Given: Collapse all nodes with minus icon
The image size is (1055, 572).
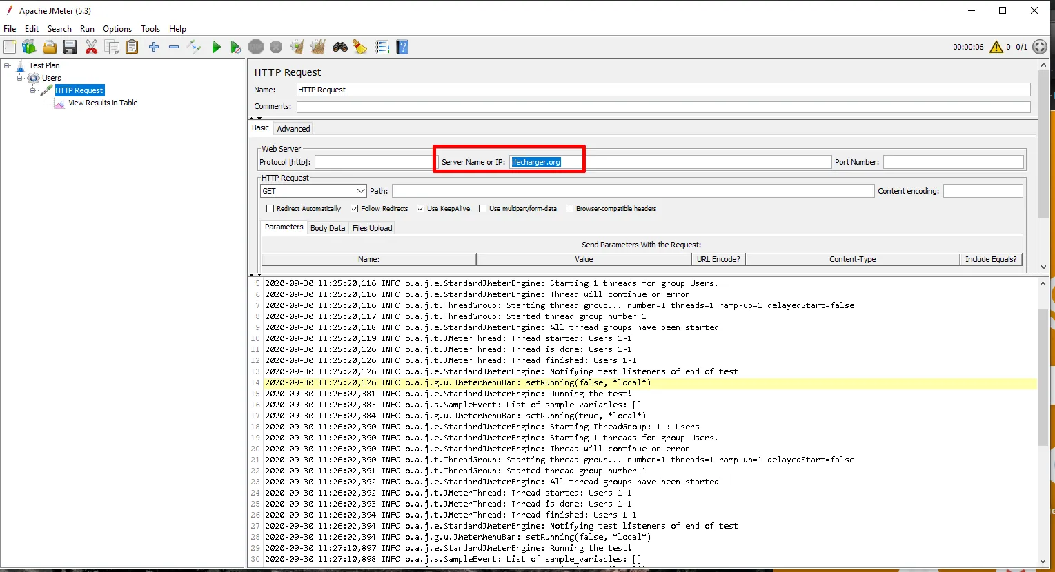Looking at the screenshot, I should pos(174,47).
